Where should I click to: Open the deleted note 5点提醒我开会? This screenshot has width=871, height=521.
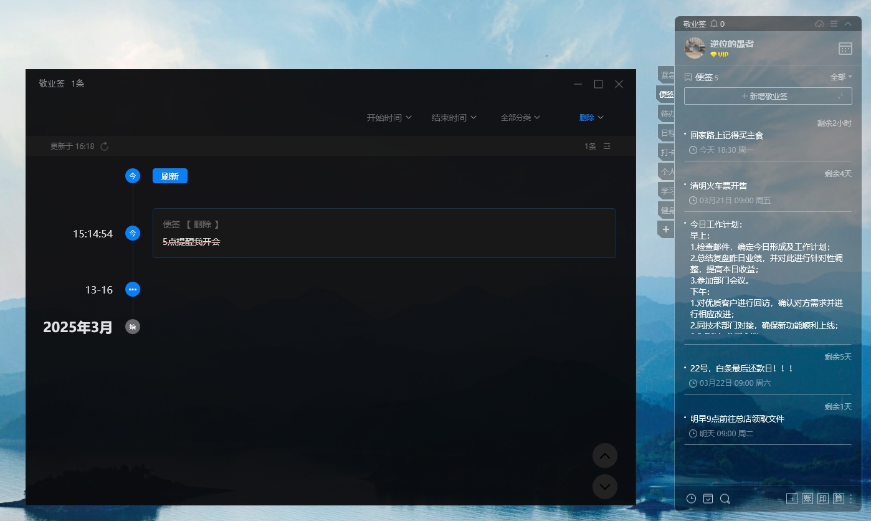pos(192,242)
